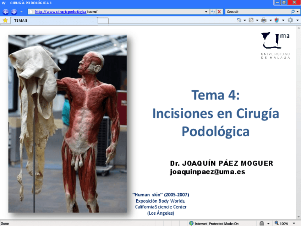
Task: Open the recent pages dropdown beside Forward
Action: [21, 12]
